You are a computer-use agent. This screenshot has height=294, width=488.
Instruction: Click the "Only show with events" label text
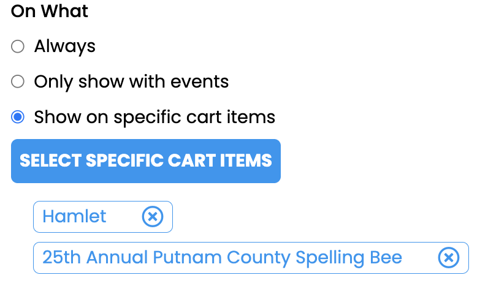coord(131,81)
